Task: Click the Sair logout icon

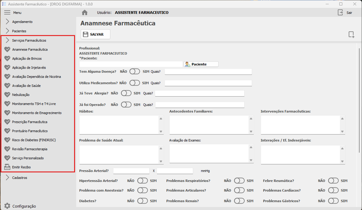Action: tap(340, 13)
